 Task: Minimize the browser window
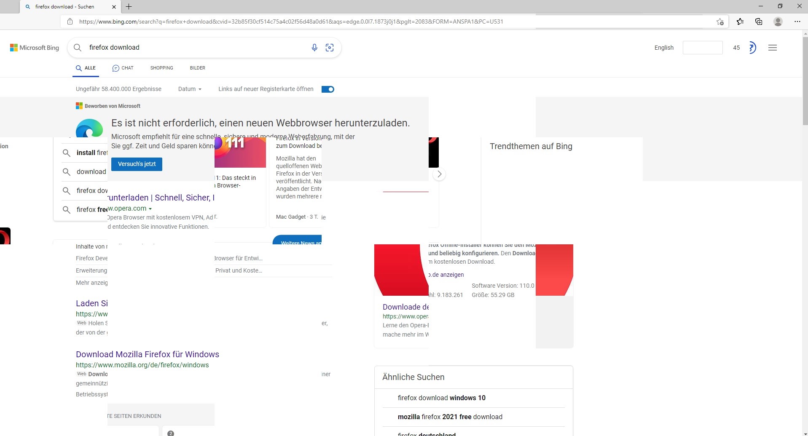[x=761, y=6]
